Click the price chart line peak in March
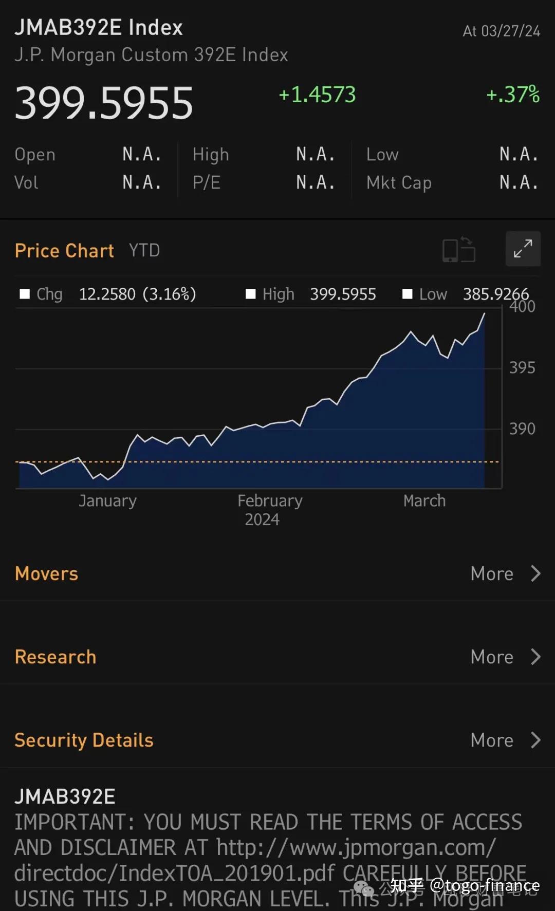This screenshot has height=911, width=555. [x=484, y=313]
